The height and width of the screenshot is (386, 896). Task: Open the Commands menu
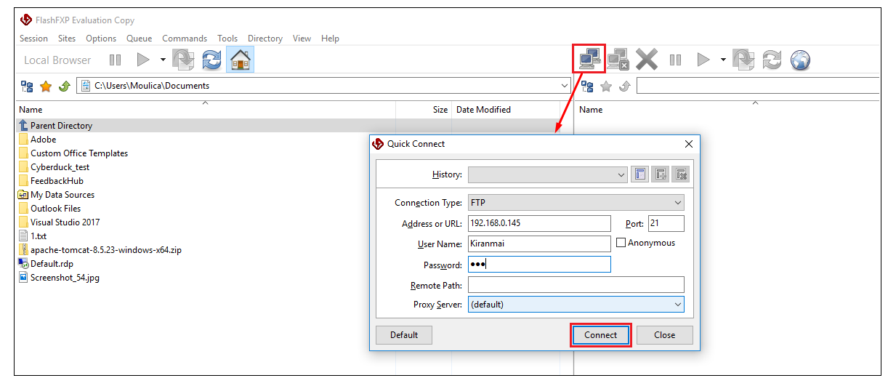185,39
